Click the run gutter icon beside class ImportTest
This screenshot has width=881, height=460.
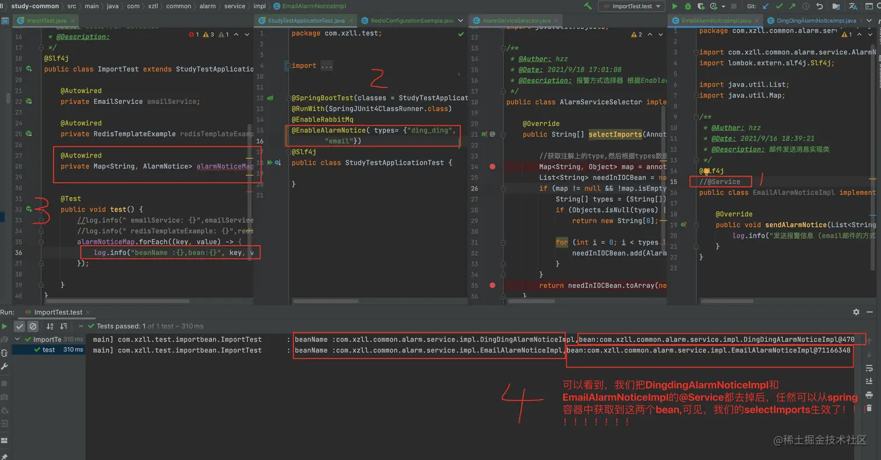pyautogui.click(x=29, y=69)
